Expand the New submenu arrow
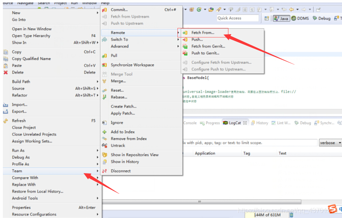 click(98, 13)
